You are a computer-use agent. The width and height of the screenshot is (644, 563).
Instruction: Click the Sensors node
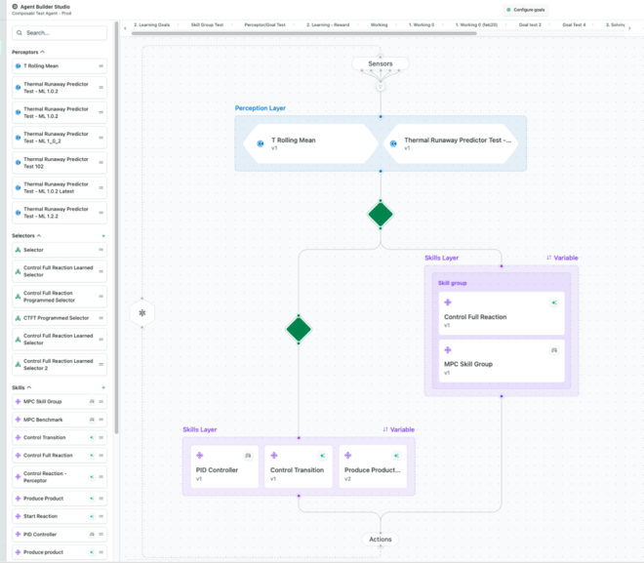(381, 63)
